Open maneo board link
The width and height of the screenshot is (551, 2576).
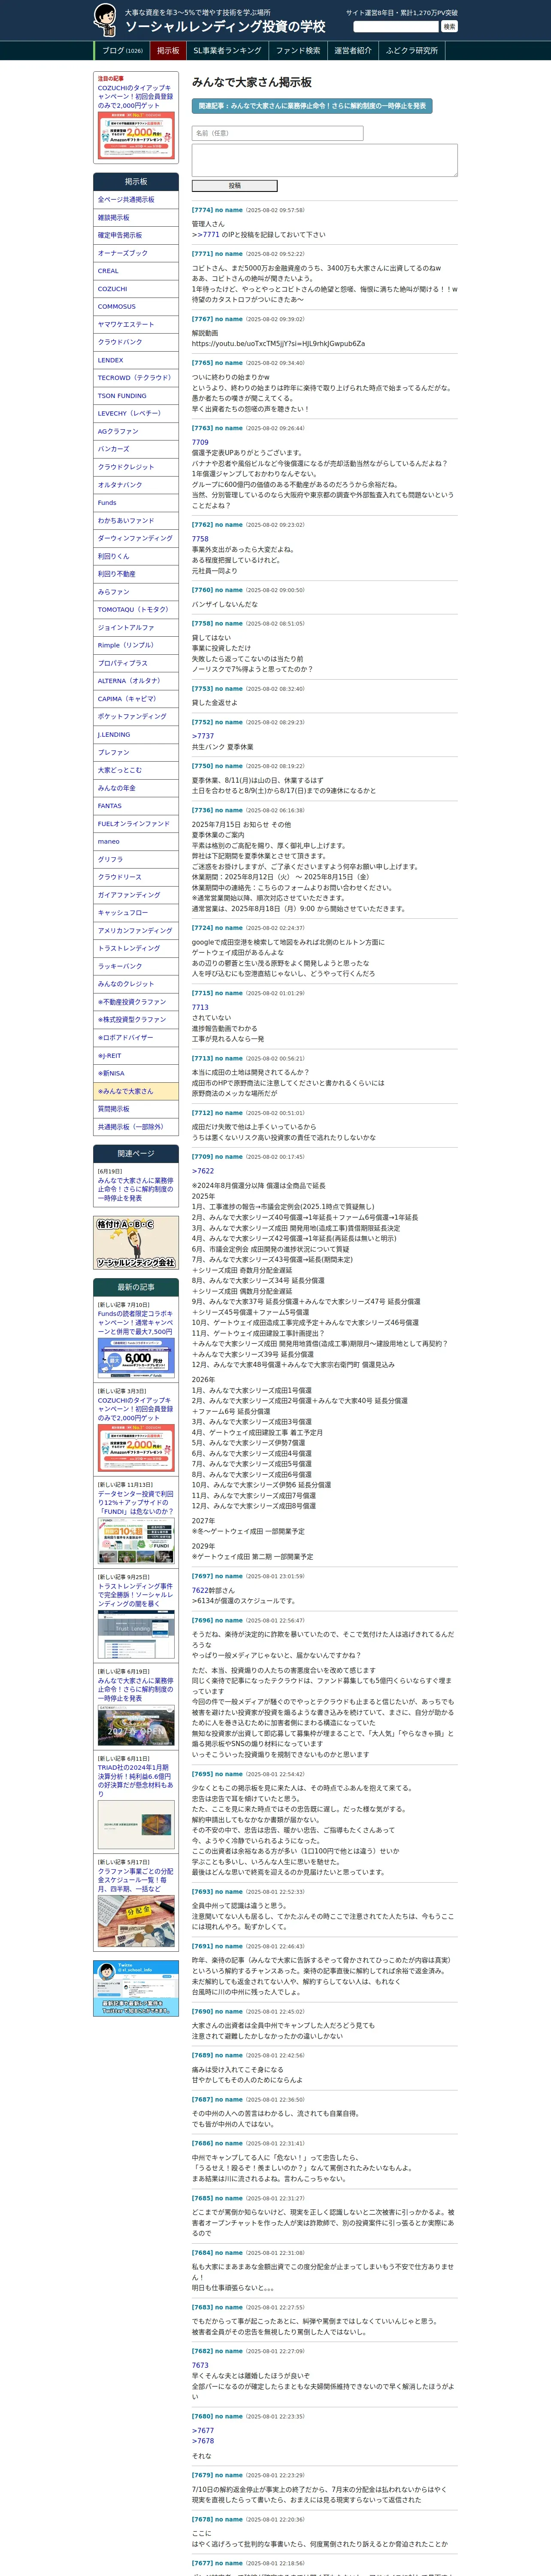pyautogui.click(x=136, y=841)
